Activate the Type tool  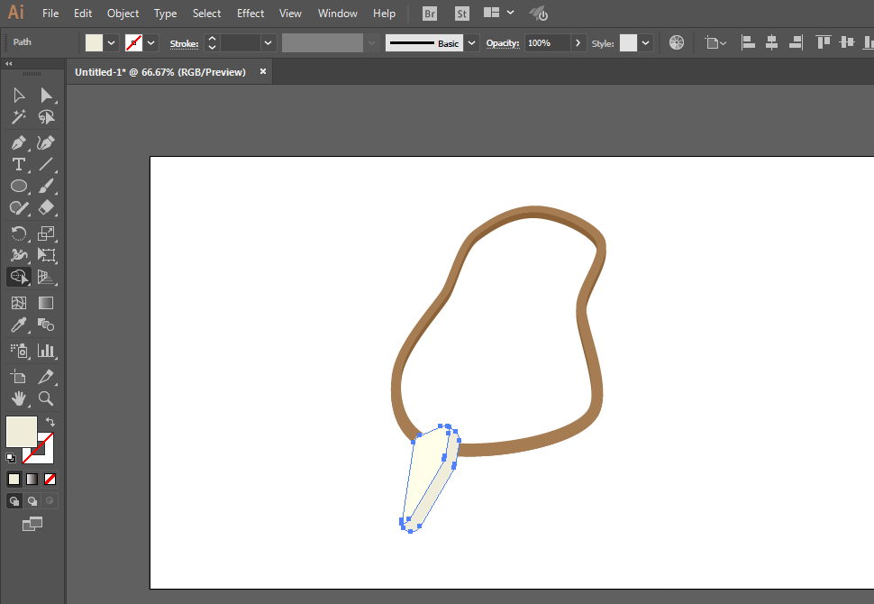[x=19, y=165]
